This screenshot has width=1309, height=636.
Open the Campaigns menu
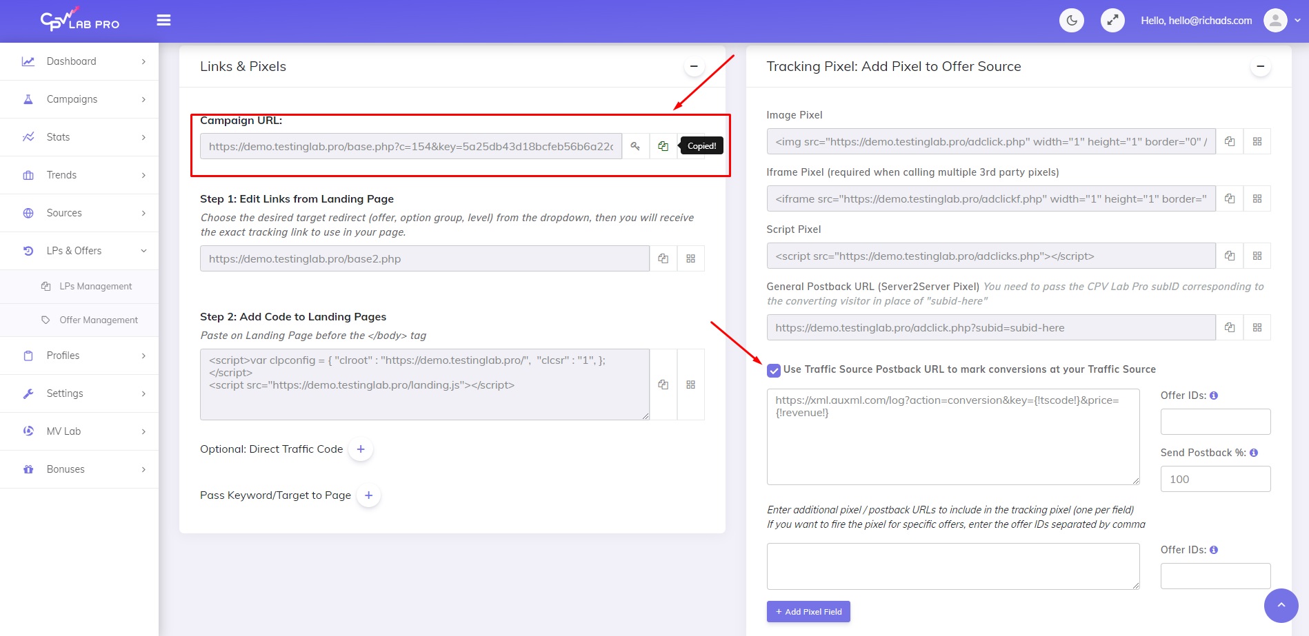pyautogui.click(x=79, y=99)
